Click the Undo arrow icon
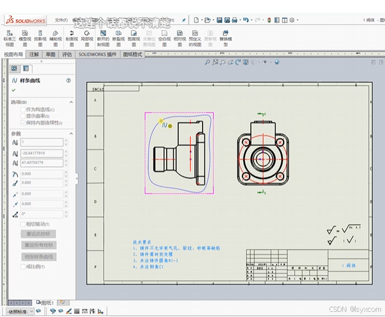This screenshot has width=385, height=317. coord(246,20)
